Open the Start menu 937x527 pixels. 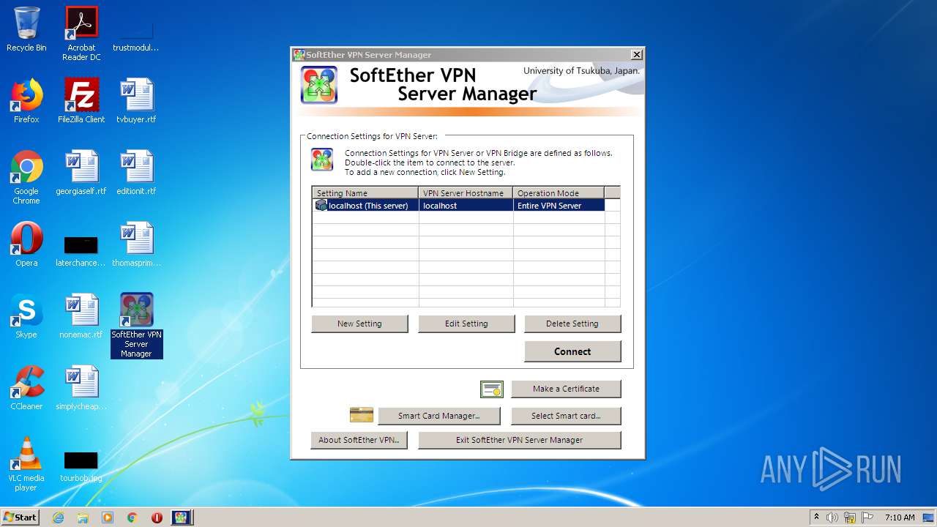[x=20, y=517]
